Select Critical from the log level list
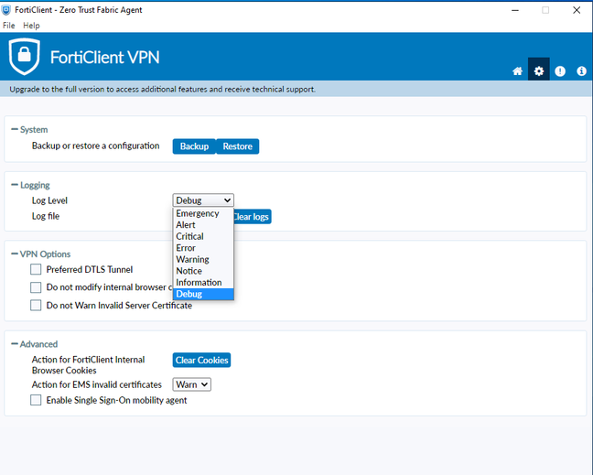The height and width of the screenshot is (475, 593). [203, 236]
